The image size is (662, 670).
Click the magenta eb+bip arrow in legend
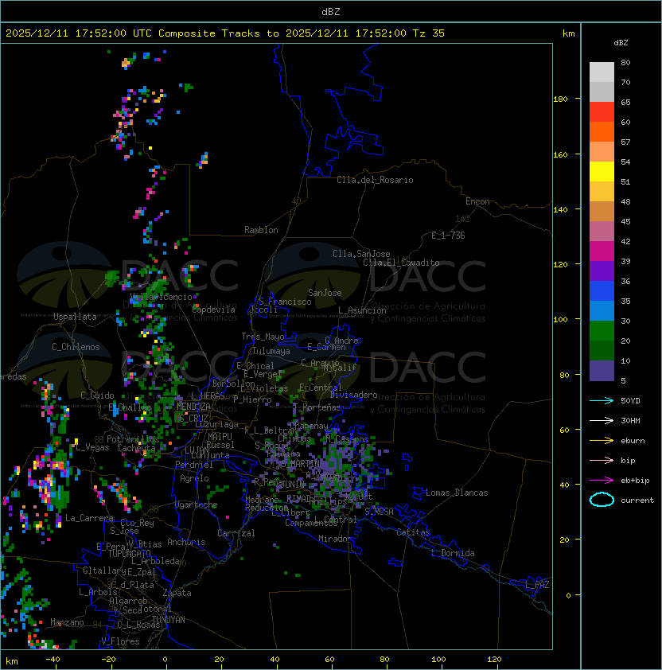tap(602, 481)
